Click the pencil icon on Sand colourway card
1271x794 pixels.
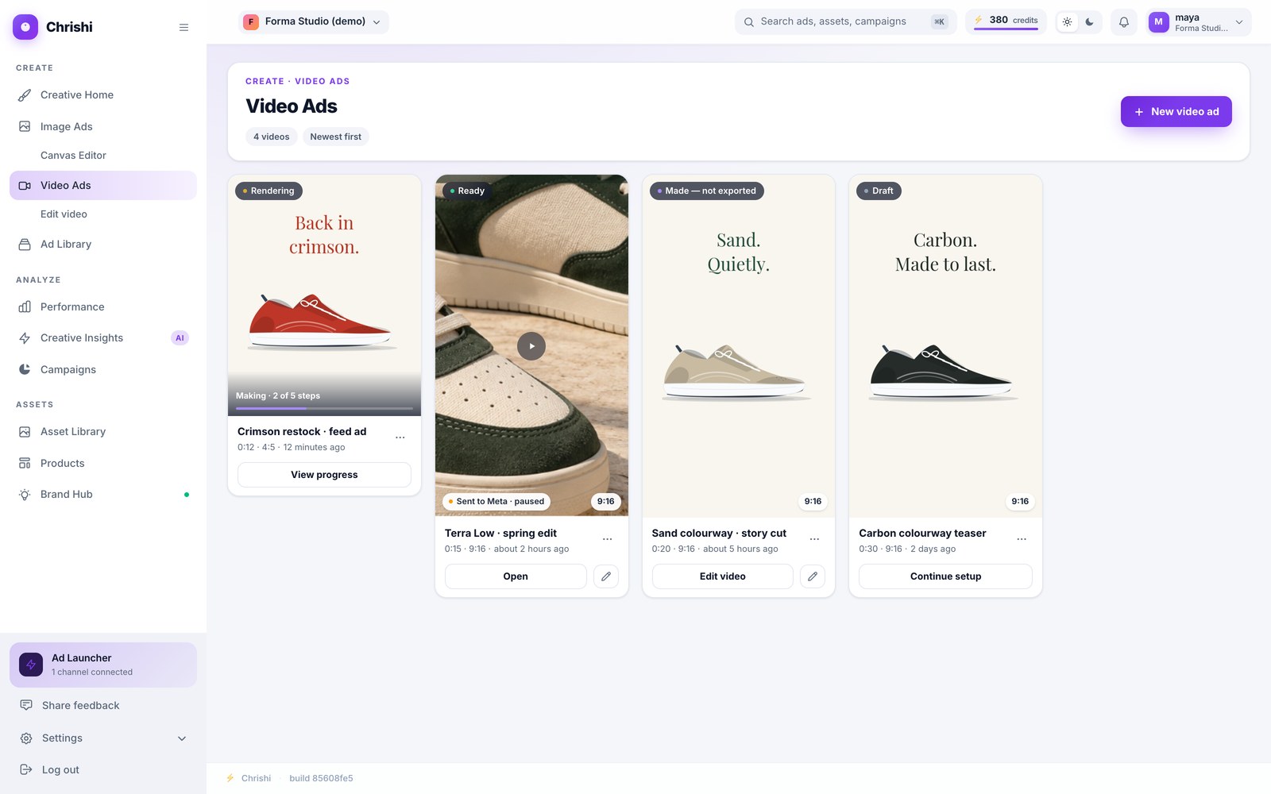click(813, 576)
